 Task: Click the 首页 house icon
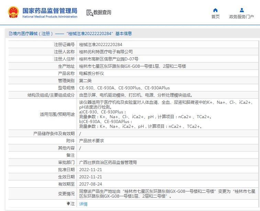(x=215, y=10)
